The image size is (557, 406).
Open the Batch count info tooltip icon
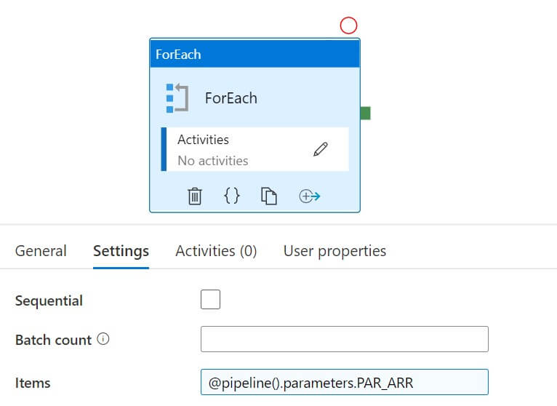[x=103, y=339]
